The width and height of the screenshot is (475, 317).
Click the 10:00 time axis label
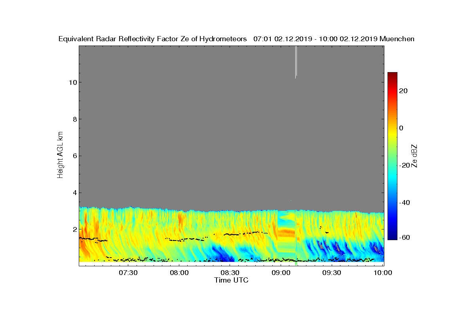click(x=383, y=273)
